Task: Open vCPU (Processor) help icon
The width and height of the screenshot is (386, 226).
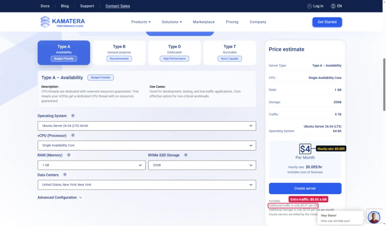Action: [x=73, y=135]
